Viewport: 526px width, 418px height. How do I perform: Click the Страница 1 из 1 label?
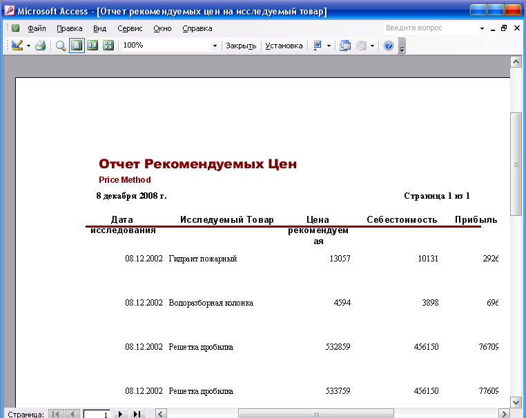click(437, 196)
